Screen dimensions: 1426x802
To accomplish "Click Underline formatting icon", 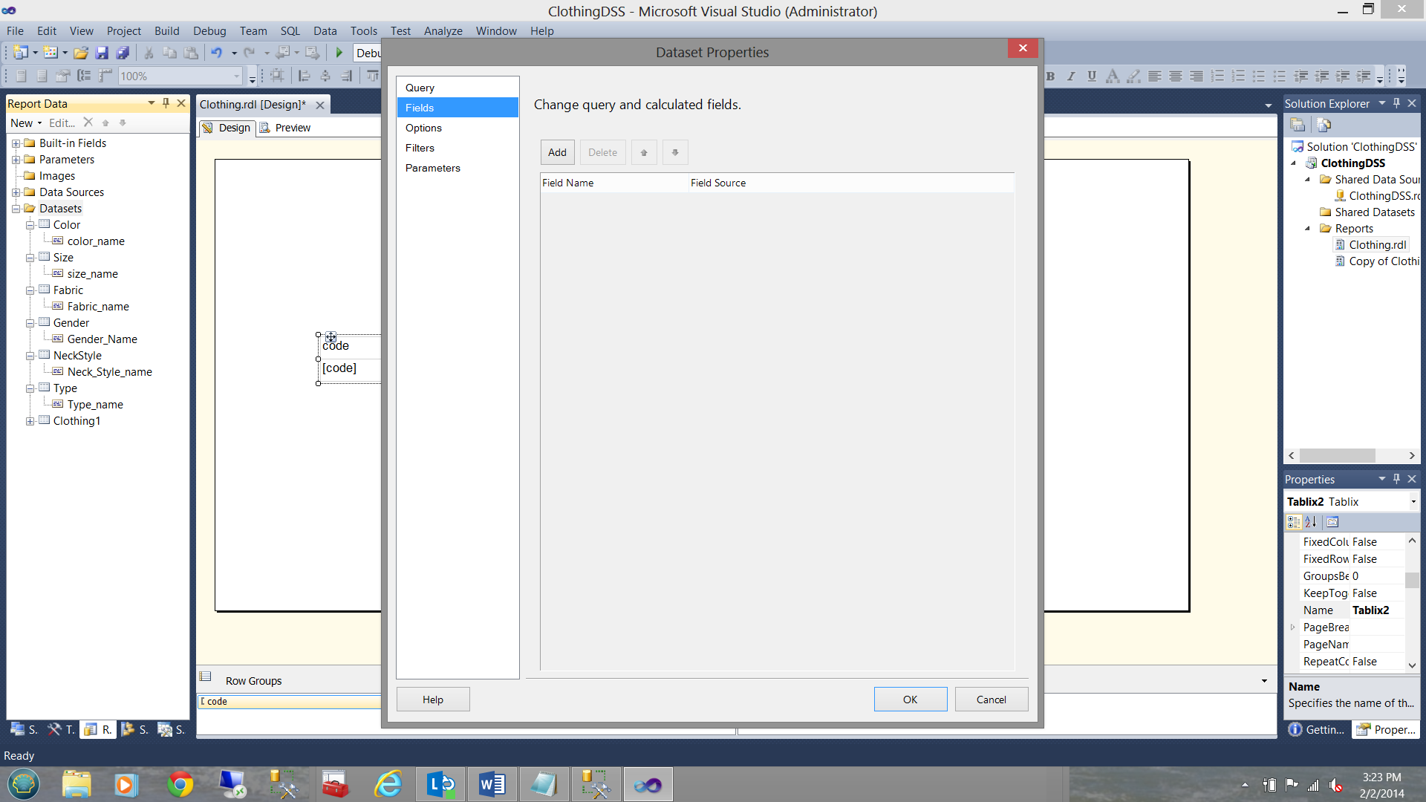I will pyautogui.click(x=1091, y=76).
